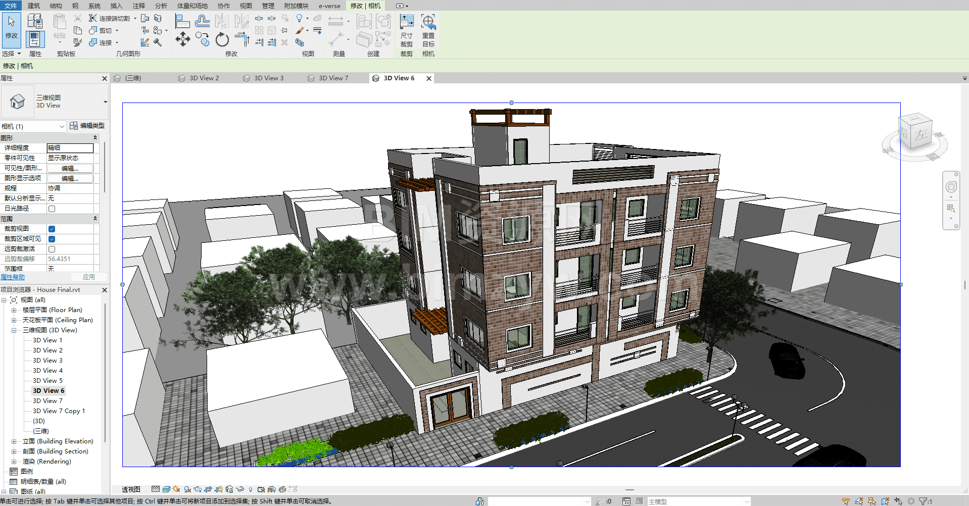Switch to the 建筑 Architecture ribbon tab
The image size is (969, 506).
pos(34,6)
